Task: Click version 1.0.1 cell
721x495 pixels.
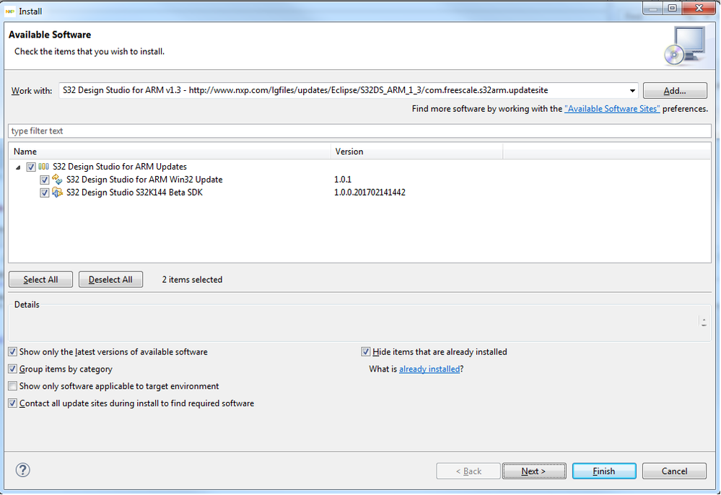Action: coord(343,180)
